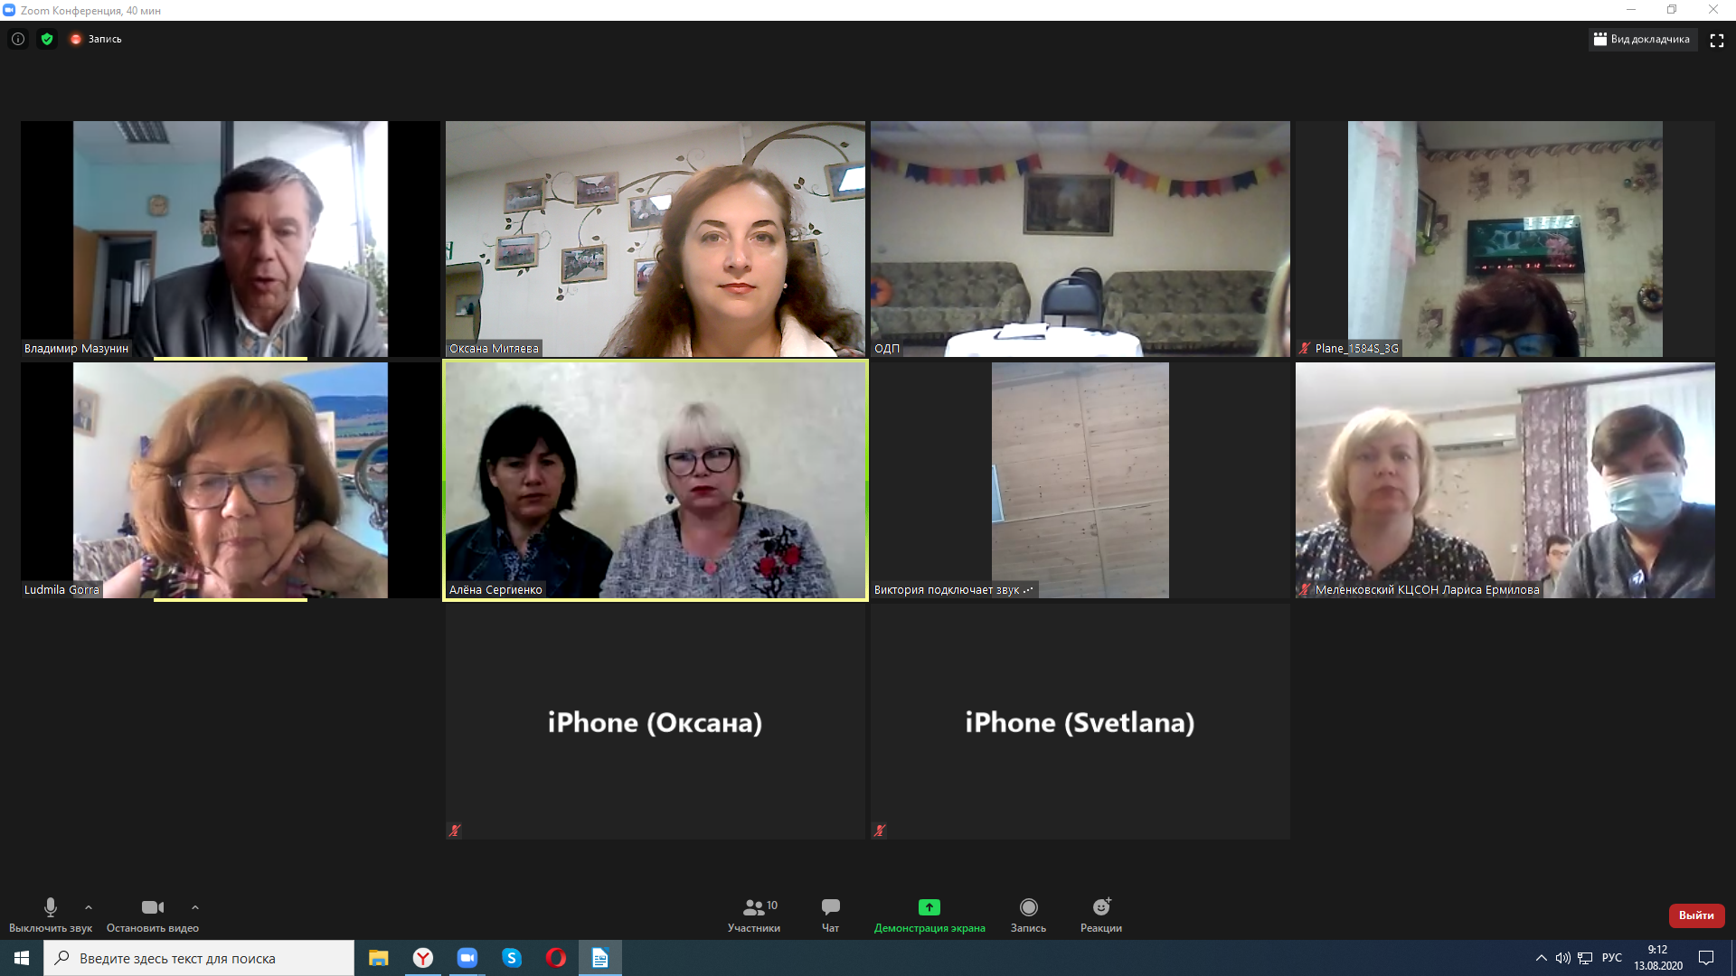
Task: Click the Запись record button in toolbar
Action: [x=1028, y=915]
